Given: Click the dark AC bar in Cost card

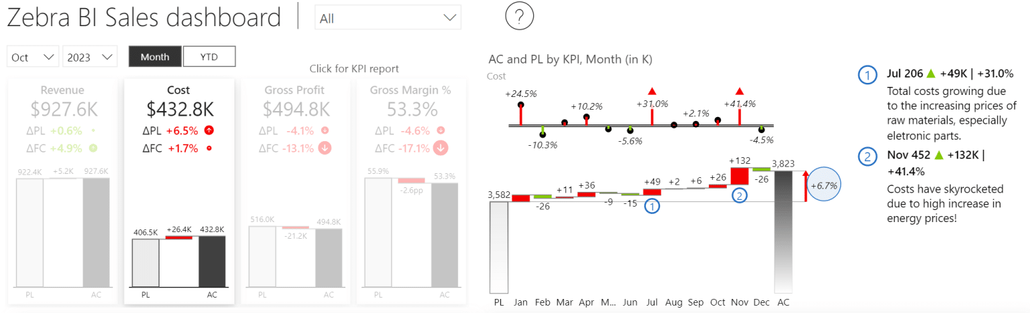Looking at the screenshot, I should 212,261.
